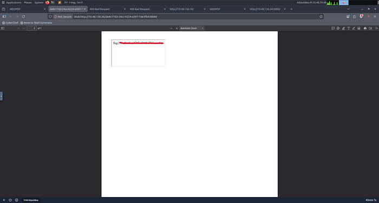The height and width of the screenshot is (203, 379).
Task: Open the Reverse Shell Generator bookmark
Action: 36,23
